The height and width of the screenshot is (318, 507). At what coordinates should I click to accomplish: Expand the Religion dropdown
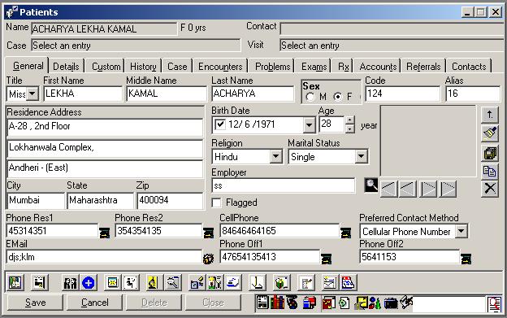275,157
